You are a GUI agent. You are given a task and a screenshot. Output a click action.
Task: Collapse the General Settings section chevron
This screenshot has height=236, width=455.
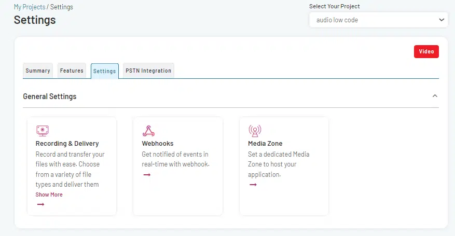(x=435, y=96)
